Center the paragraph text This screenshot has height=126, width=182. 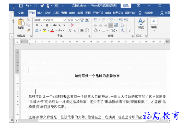coord(101,25)
